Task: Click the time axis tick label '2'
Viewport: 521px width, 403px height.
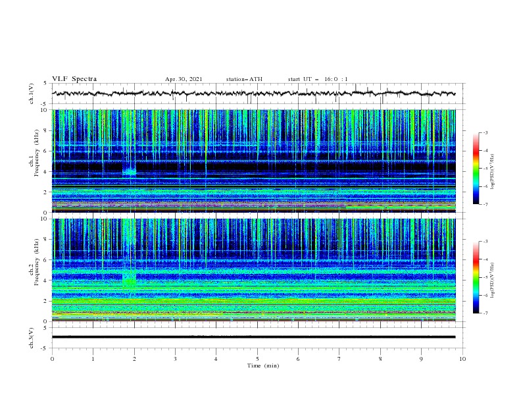Action: click(134, 359)
